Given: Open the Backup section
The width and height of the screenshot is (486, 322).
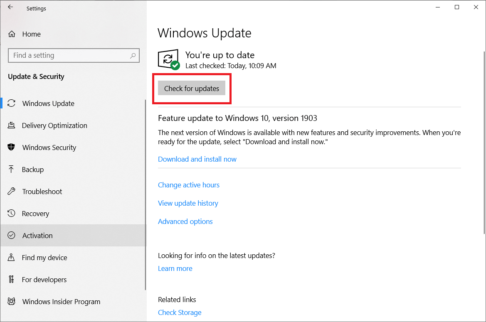Looking at the screenshot, I should click(x=73, y=170).
